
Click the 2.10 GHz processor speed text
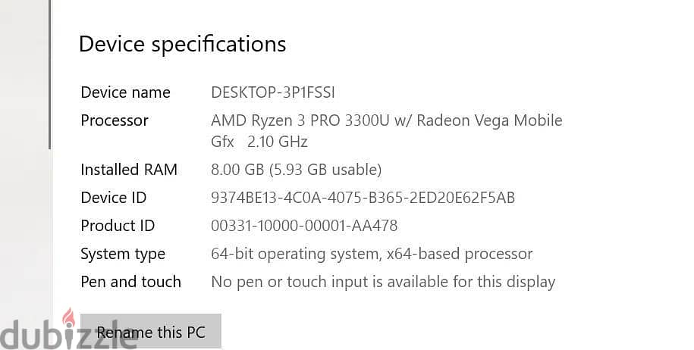277,142
